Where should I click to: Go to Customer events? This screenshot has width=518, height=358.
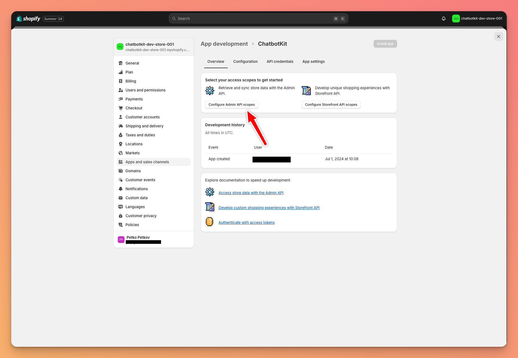[x=154, y=180]
